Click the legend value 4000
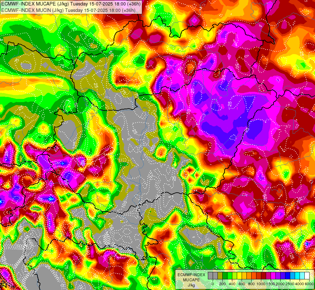 [300, 284]
